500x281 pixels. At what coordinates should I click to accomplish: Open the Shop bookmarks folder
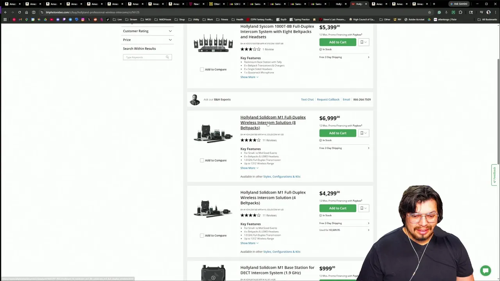click(x=180, y=20)
